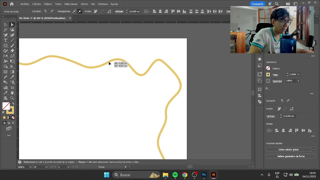This screenshot has width=320, height=180.
Task: Open the dropdown beside Iniciar edición global
Action: coord(313,149)
